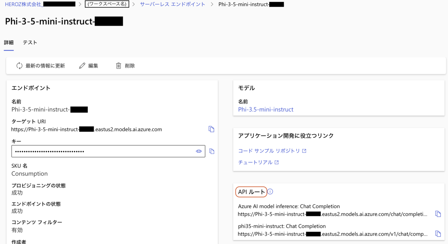Click the trash can delete icon
This screenshot has height=244, width=448.
coord(118,66)
